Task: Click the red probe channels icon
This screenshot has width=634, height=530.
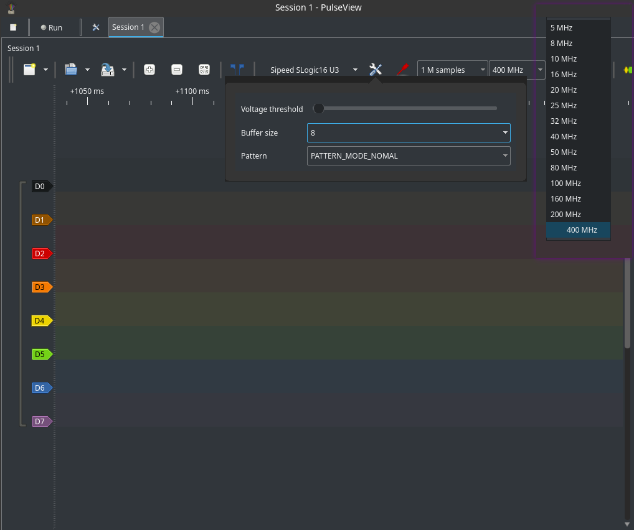Action: pyautogui.click(x=402, y=70)
